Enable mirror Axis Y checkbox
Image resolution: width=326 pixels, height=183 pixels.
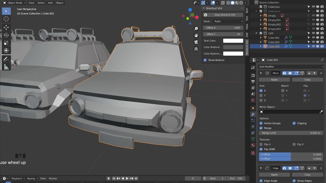pyautogui.click(x=261, y=96)
